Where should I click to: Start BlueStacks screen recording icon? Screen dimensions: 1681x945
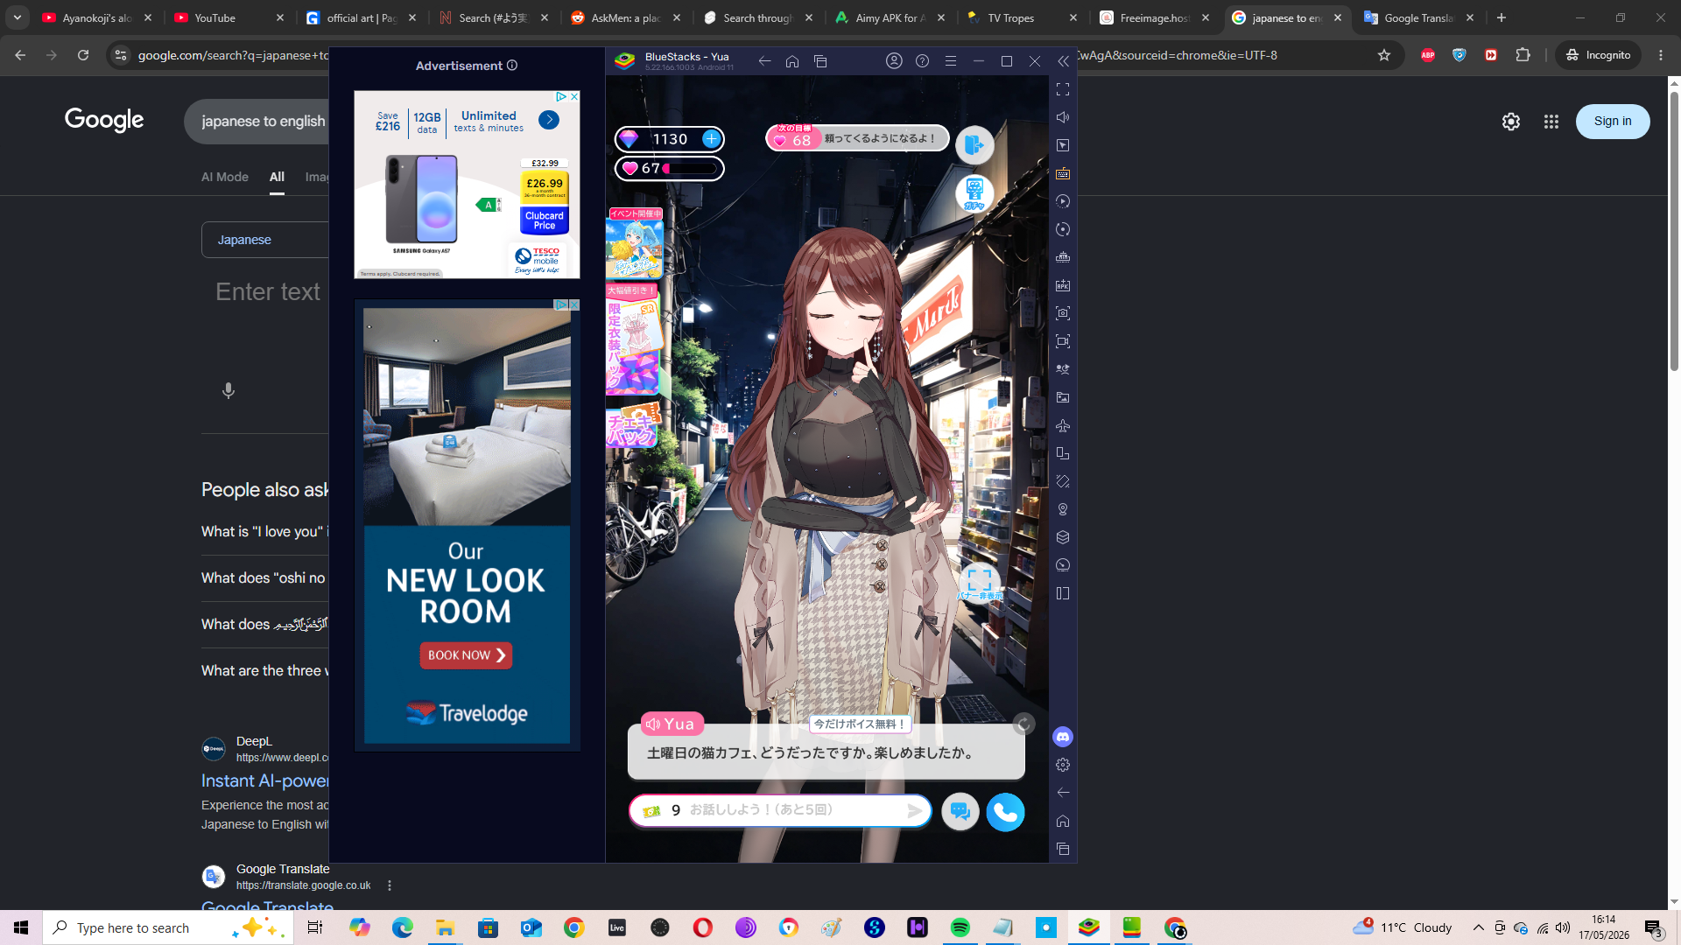point(1063,341)
